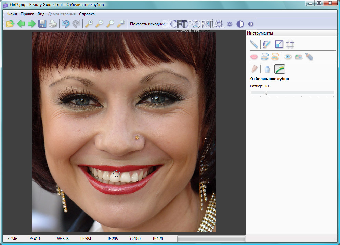Open the Справка menu
The height and width of the screenshot is (245, 340).
(87, 14)
